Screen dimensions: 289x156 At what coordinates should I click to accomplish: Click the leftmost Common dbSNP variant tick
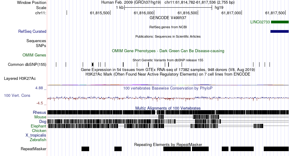[56, 64]
